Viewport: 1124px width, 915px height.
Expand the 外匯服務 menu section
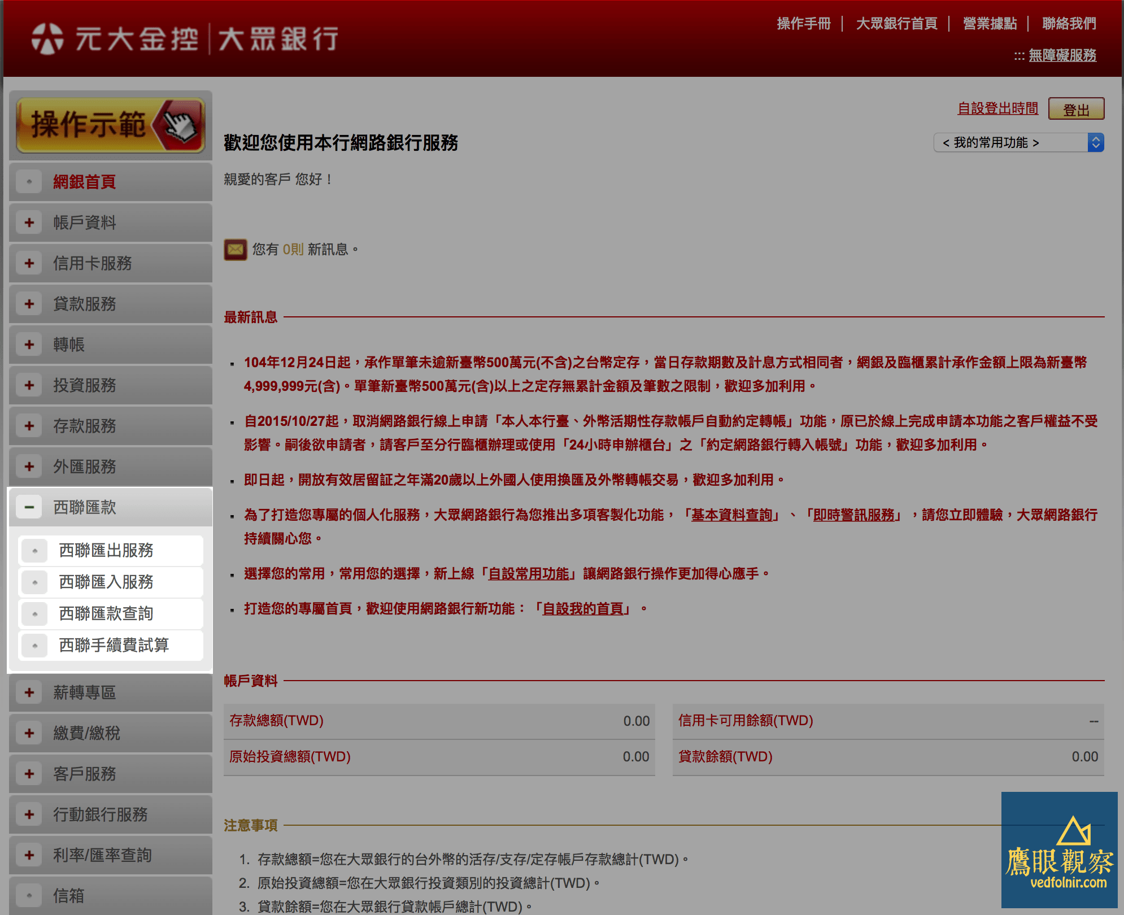tap(111, 467)
